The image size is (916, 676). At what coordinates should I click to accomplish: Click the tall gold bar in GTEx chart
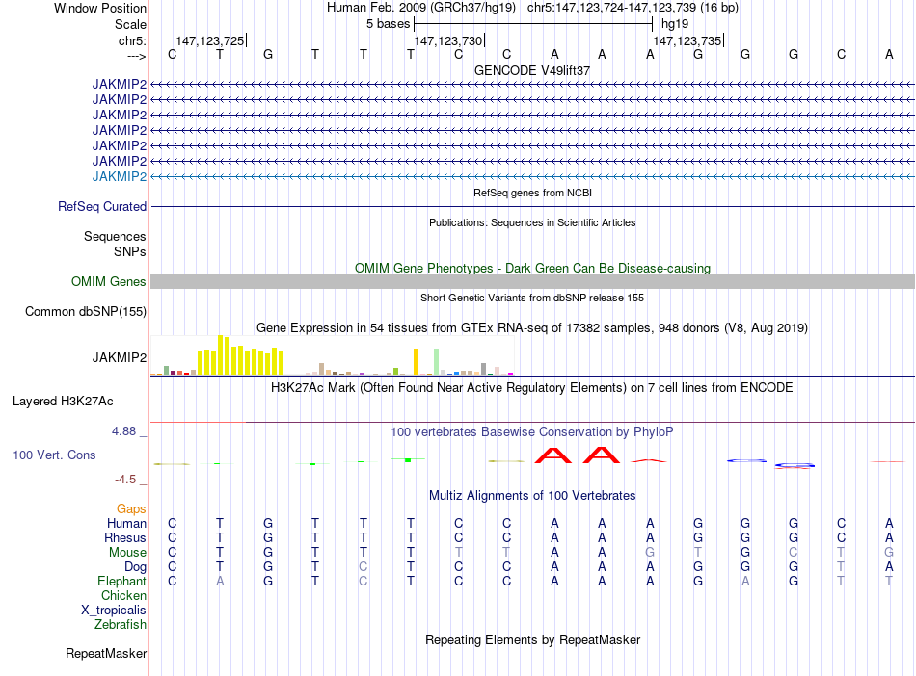[x=416, y=362]
